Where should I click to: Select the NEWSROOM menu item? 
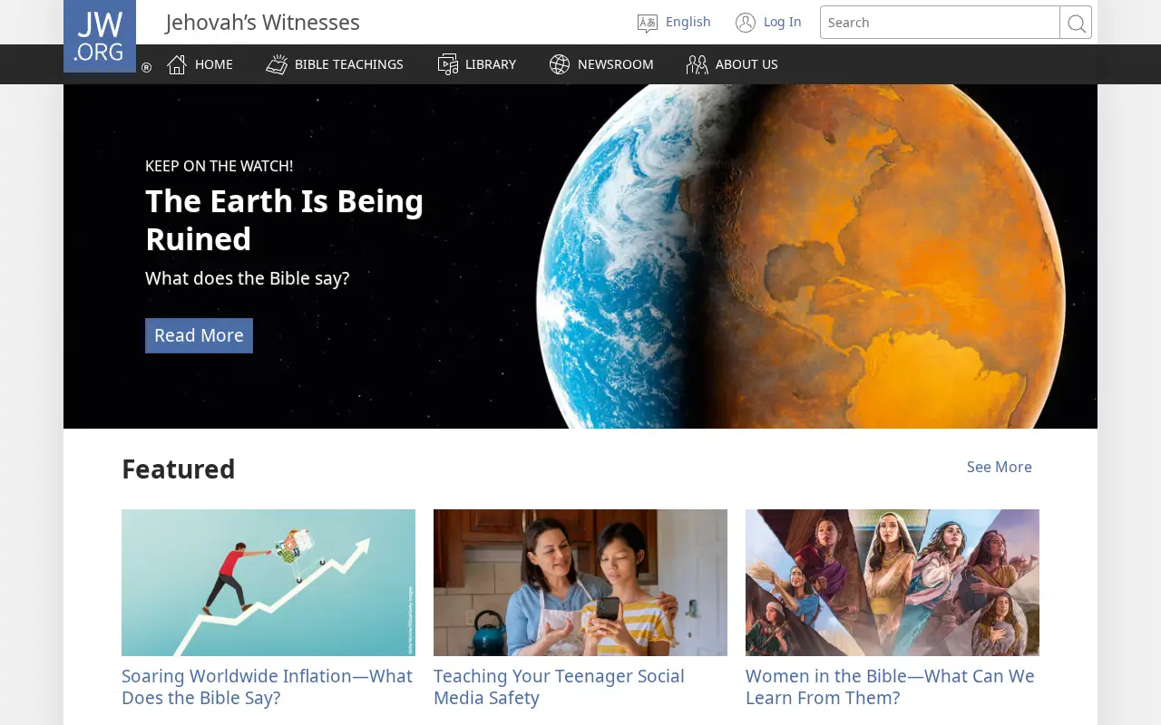tap(616, 64)
